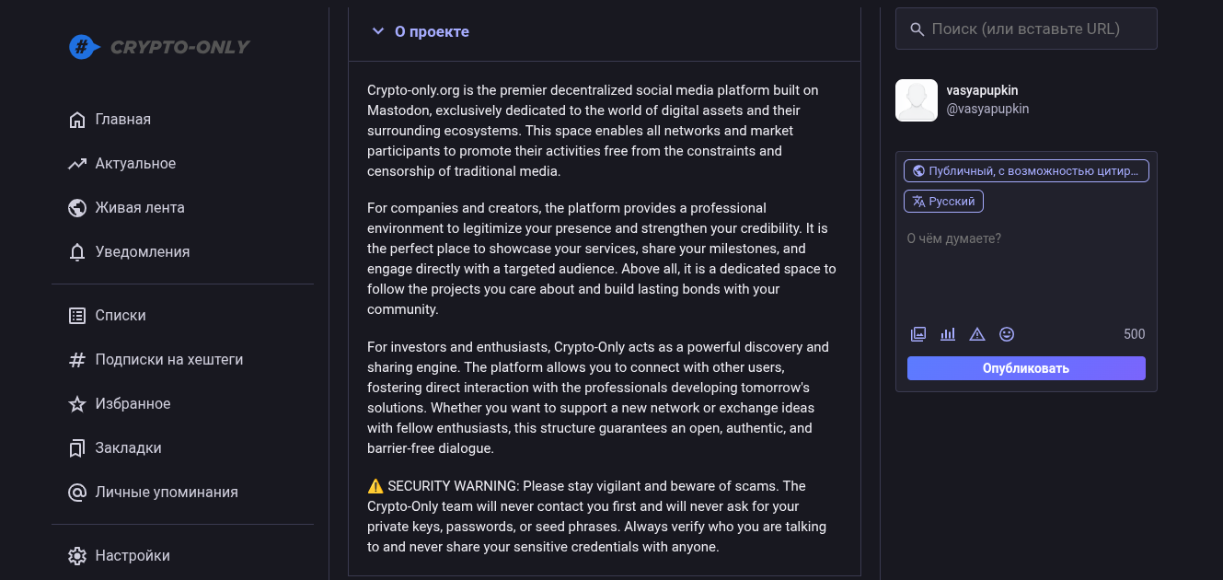Toggle the content warning triangle icon
This screenshot has height=580, width=1223.
click(977, 334)
